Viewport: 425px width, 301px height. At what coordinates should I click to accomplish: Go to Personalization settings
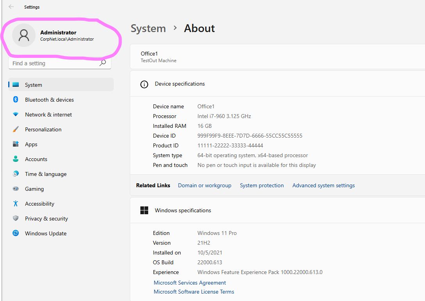tap(61, 129)
